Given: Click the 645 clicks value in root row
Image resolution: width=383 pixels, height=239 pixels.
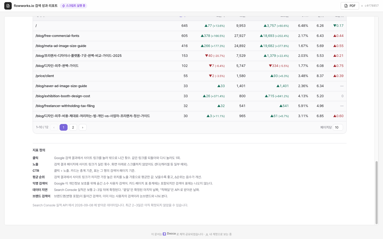Looking at the screenshot, I should pos(185,26).
